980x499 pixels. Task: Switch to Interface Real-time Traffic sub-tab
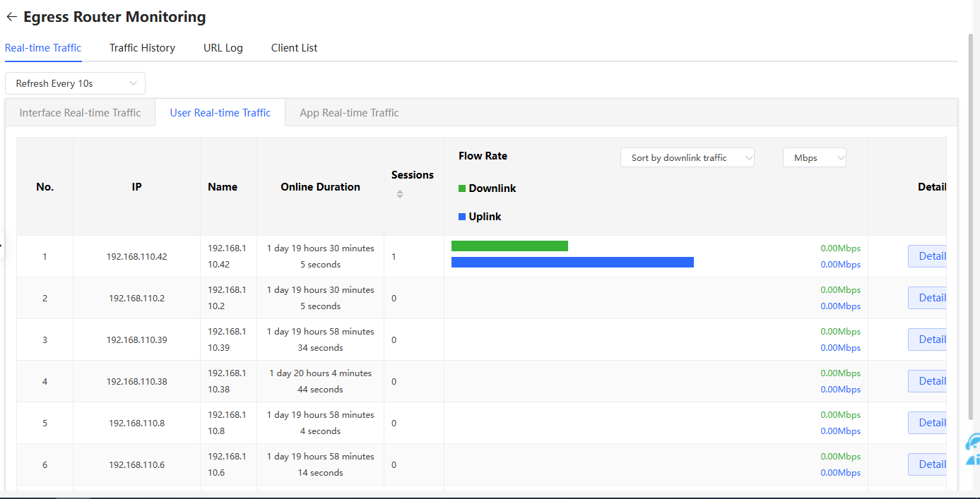pyautogui.click(x=80, y=113)
